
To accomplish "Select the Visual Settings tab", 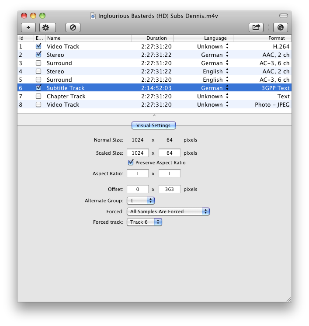I will 153,125.
